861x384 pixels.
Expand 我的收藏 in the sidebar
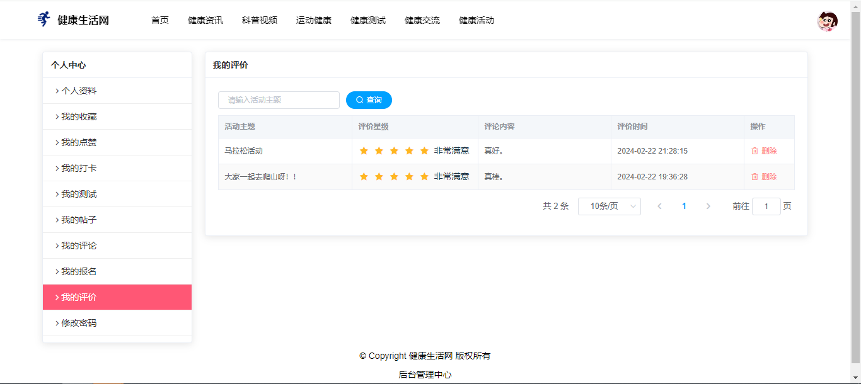(79, 116)
